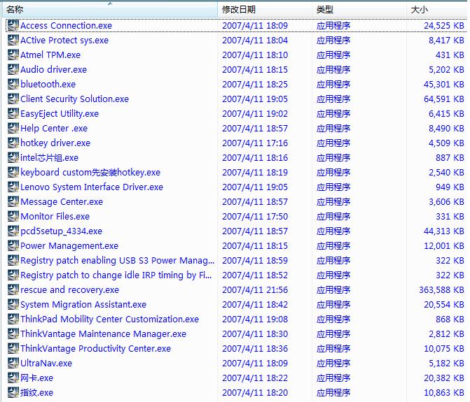The width and height of the screenshot is (470, 402).
Task: Select the Monitor Files.exe icon
Action: 13,216
